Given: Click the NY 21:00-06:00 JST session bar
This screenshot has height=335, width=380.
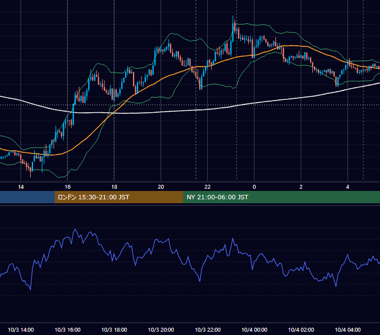Looking at the screenshot, I should pos(281,197).
